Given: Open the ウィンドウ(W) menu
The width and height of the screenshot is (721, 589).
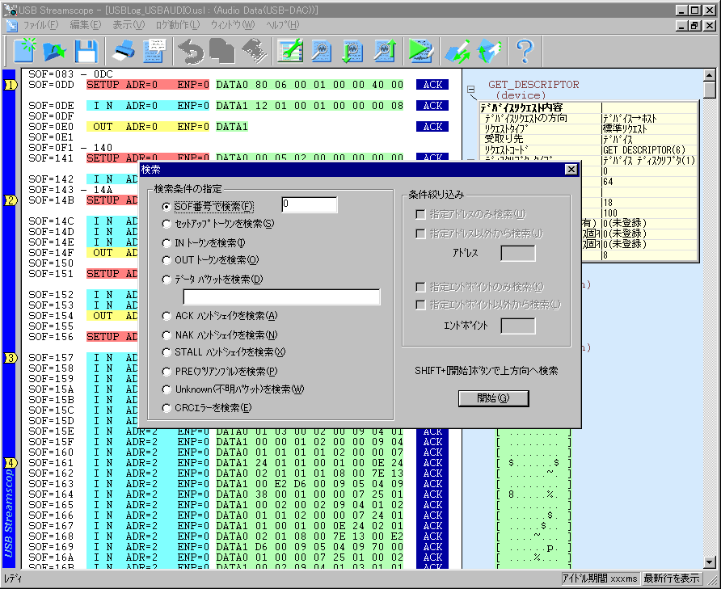Looking at the screenshot, I should (232, 25).
